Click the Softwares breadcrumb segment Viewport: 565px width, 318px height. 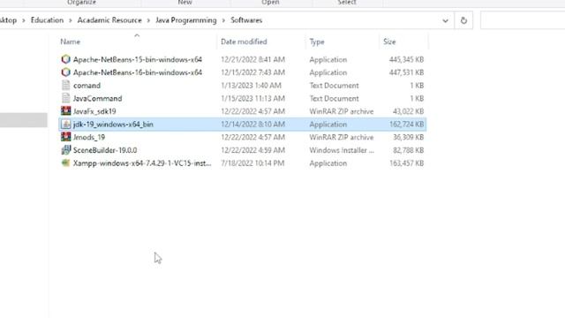[x=246, y=20]
